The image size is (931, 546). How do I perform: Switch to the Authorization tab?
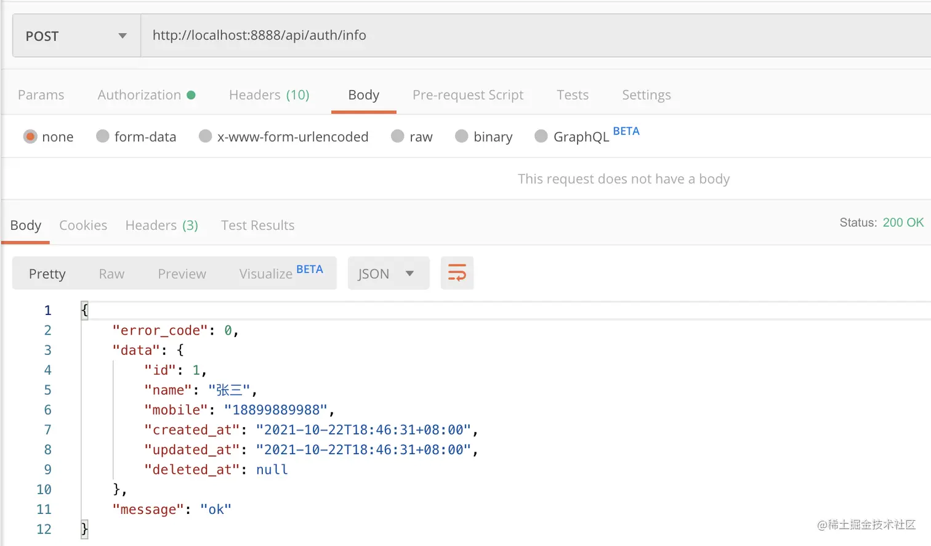(x=146, y=95)
